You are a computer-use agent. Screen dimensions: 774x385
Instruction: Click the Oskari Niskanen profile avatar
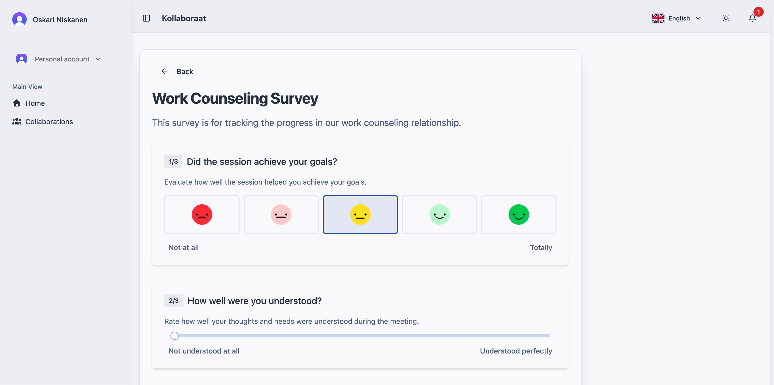coord(19,19)
